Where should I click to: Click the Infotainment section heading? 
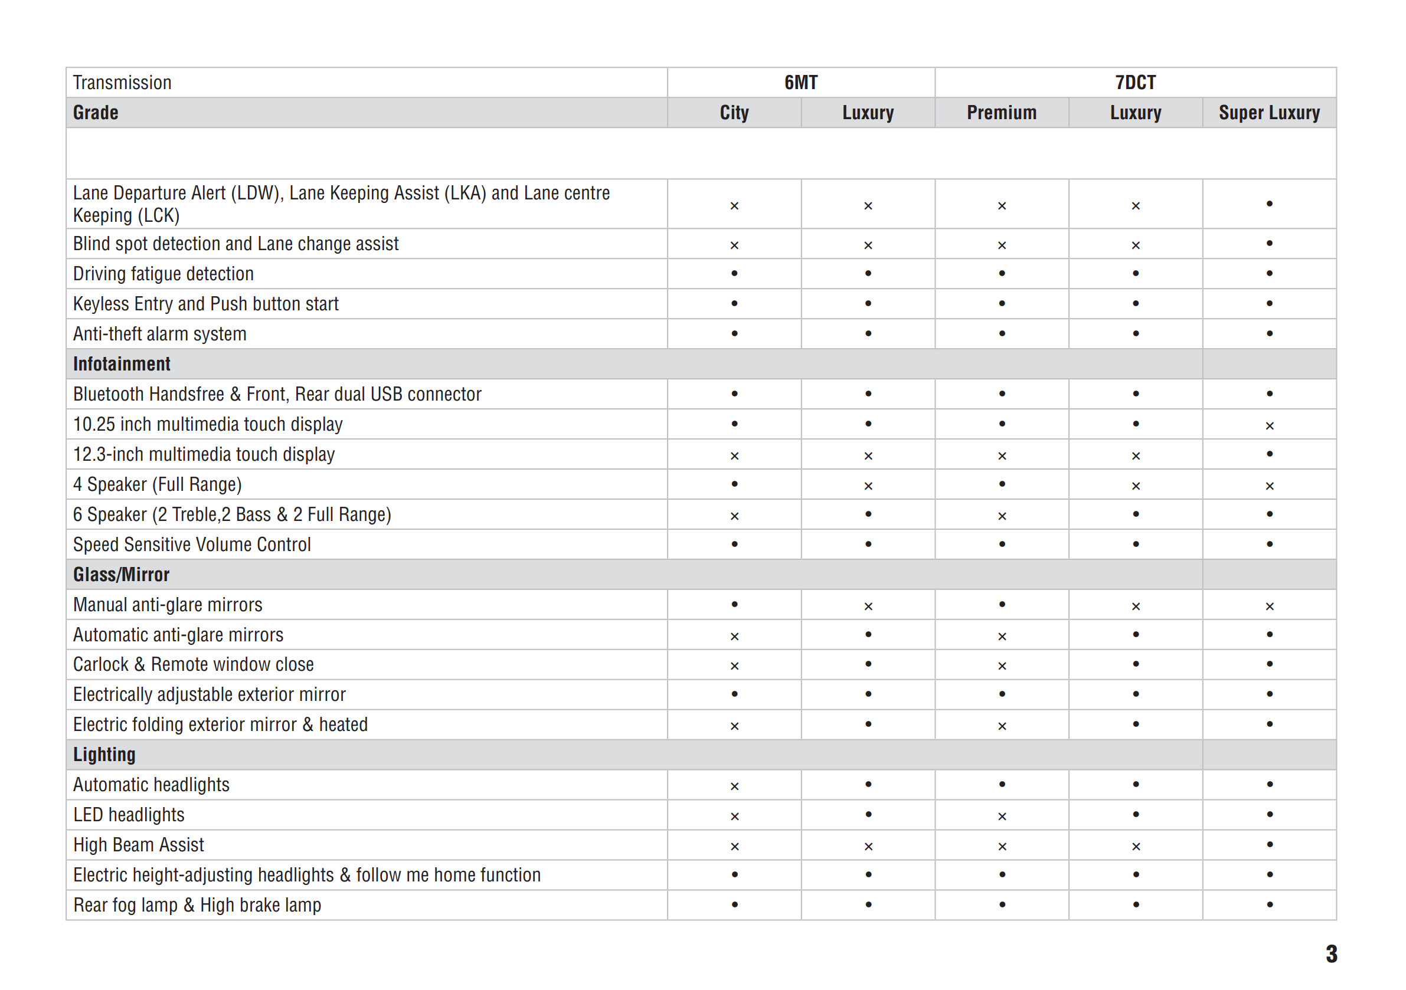click(x=121, y=364)
